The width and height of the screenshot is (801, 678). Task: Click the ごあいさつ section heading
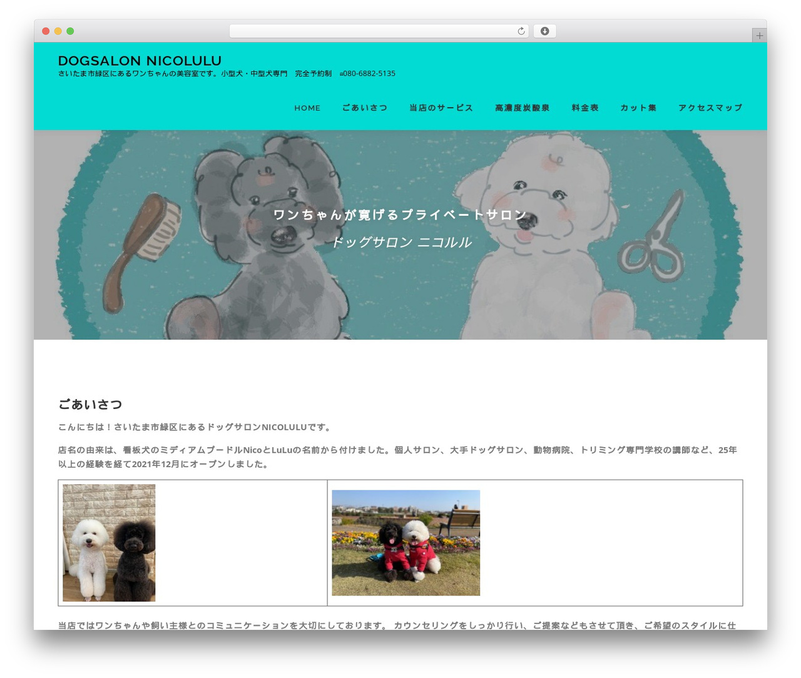click(x=90, y=405)
